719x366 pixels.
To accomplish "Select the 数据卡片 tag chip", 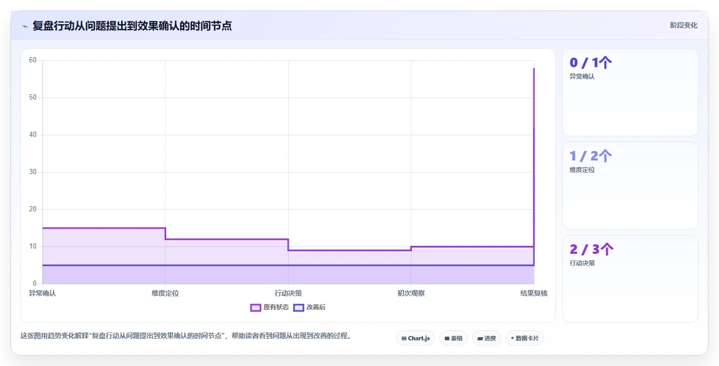I will (524, 338).
